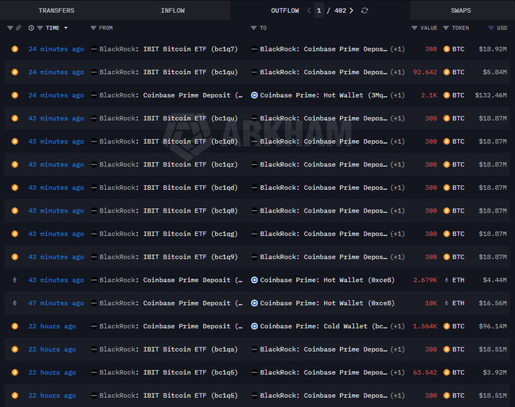Image resolution: width=515 pixels, height=407 pixels.
Task: Click 22 hours ago in the $96.14M row
Action: 52,326
